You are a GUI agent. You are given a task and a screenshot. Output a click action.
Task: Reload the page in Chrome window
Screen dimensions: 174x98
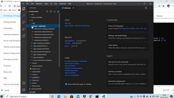(10, 6)
